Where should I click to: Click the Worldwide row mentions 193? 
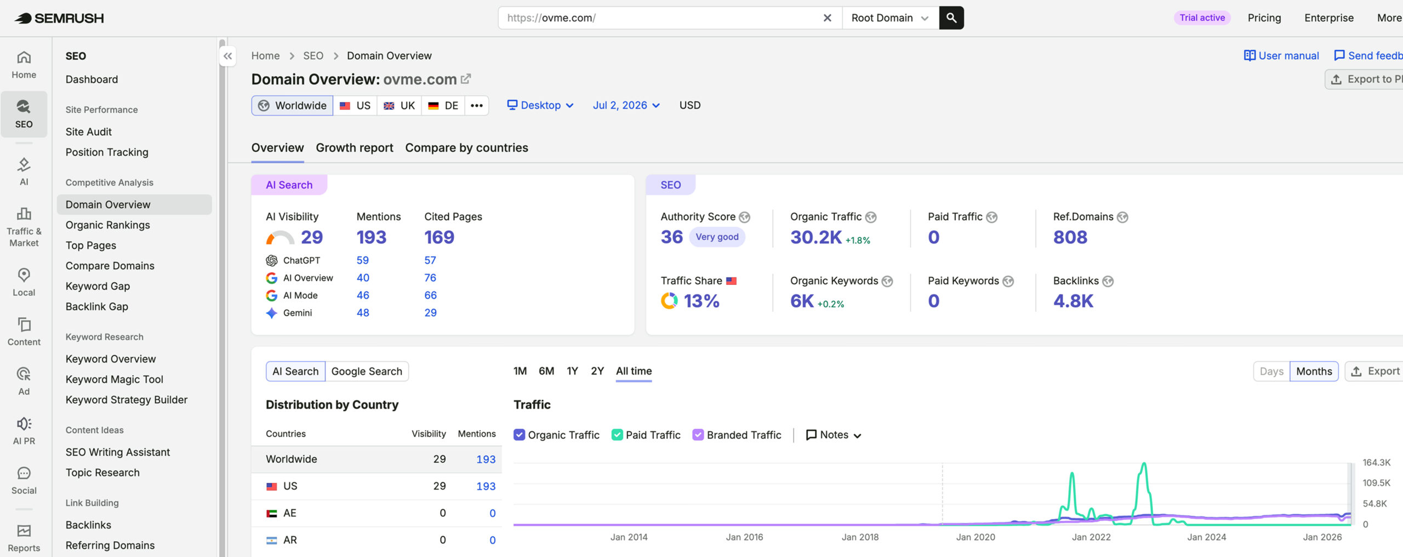tap(486, 460)
